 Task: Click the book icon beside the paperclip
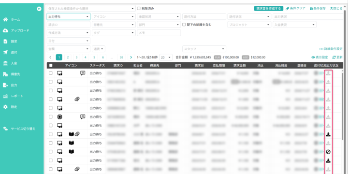(x=71, y=134)
